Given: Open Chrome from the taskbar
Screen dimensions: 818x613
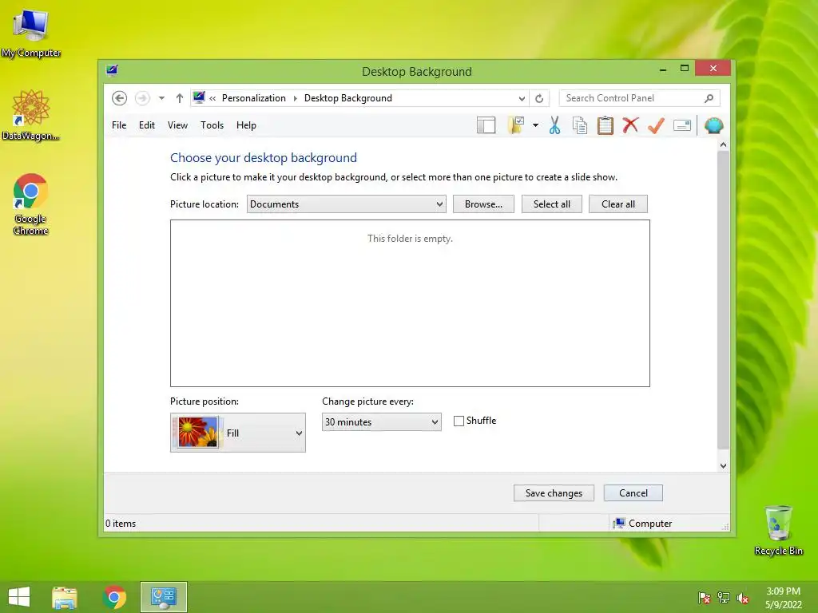Looking at the screenshot, I should pos(114,597).
